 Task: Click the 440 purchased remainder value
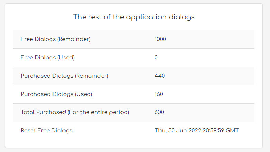pos(160,76)
